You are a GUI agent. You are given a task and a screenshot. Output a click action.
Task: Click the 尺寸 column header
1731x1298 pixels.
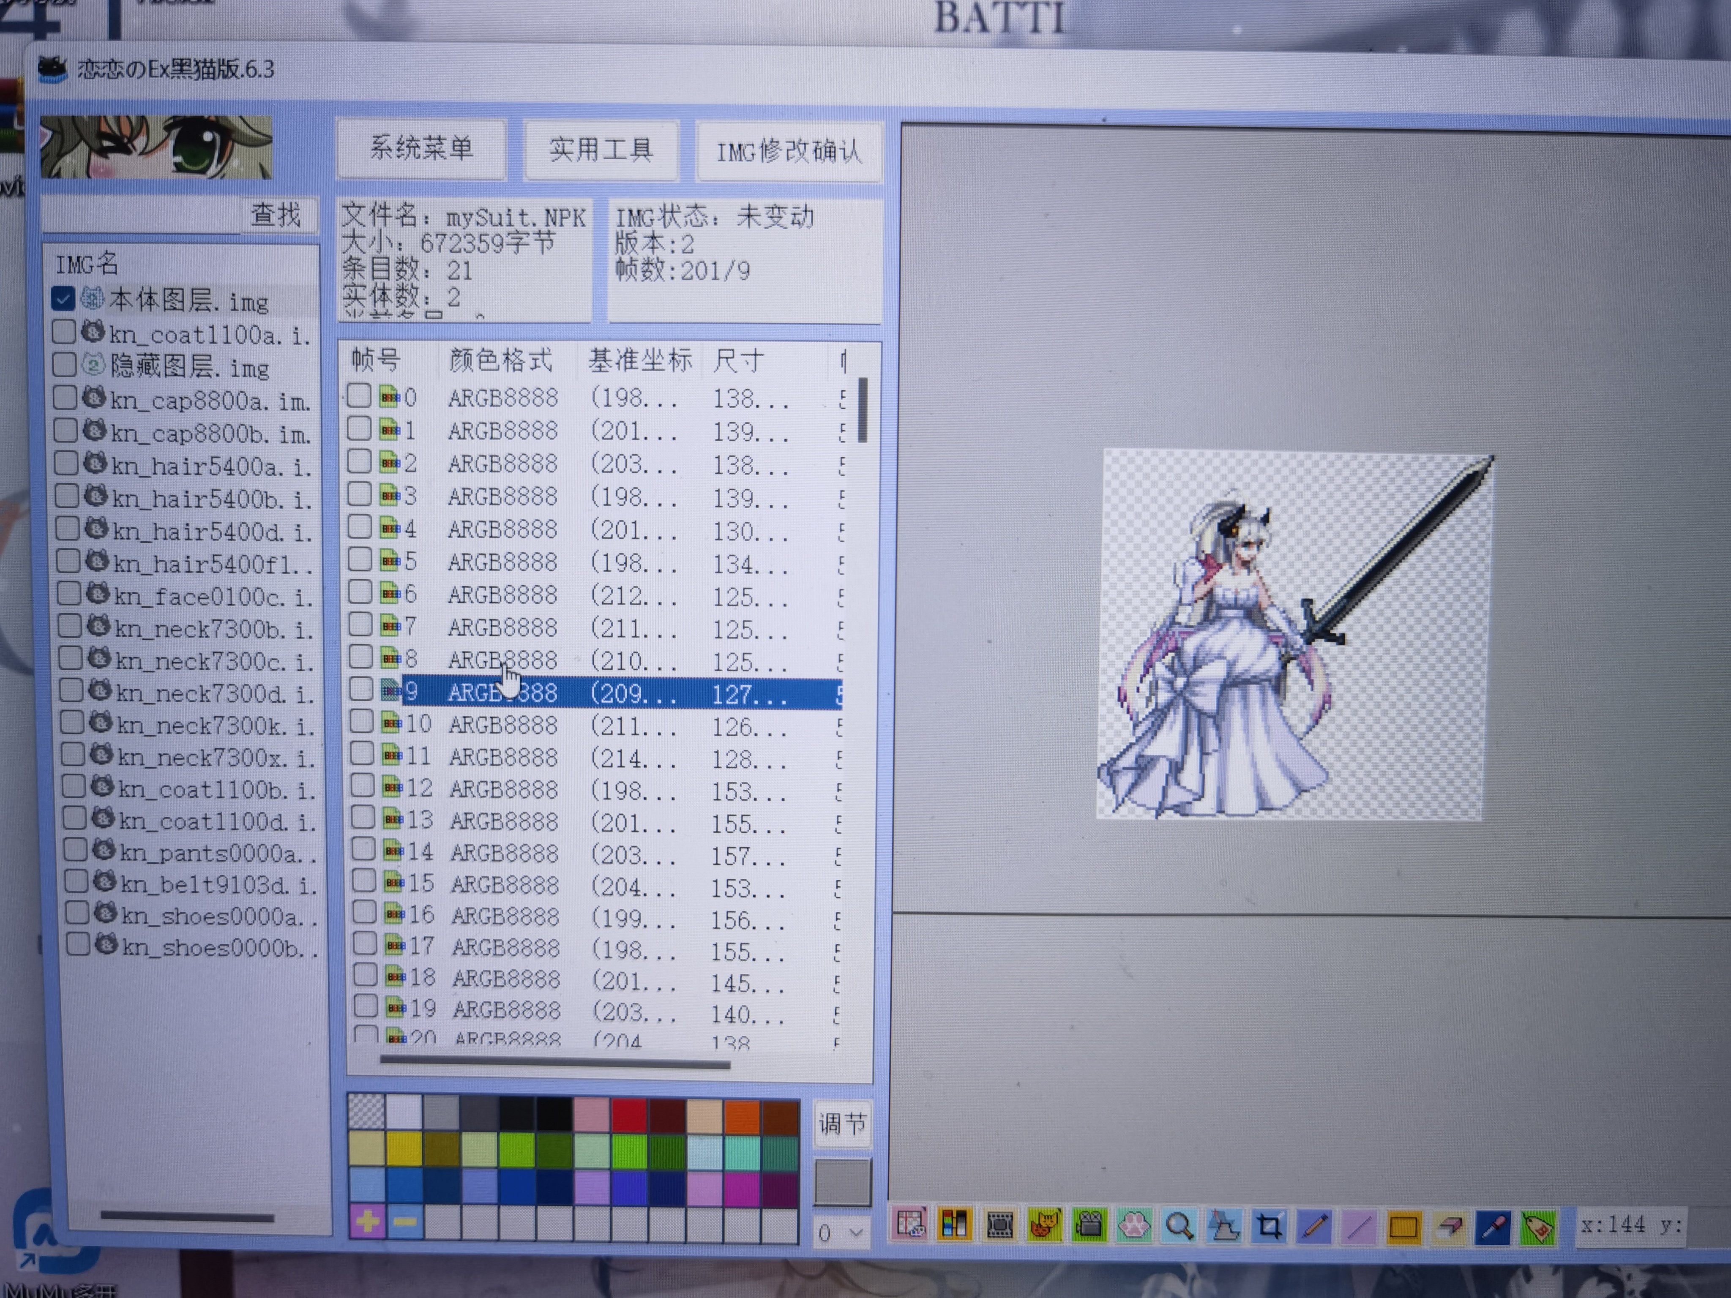[x=740, y=361]
